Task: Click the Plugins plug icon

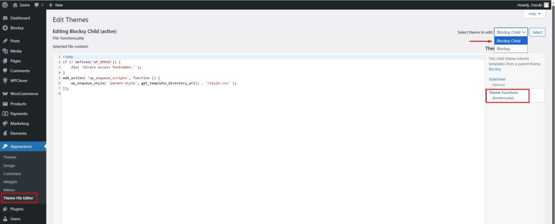Action: point(5,209)
